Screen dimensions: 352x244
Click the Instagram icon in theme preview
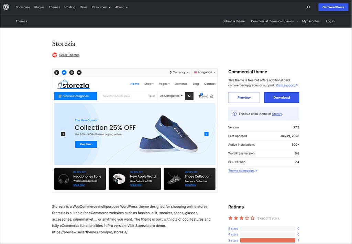pyautogui.click(x=71, y=72)
